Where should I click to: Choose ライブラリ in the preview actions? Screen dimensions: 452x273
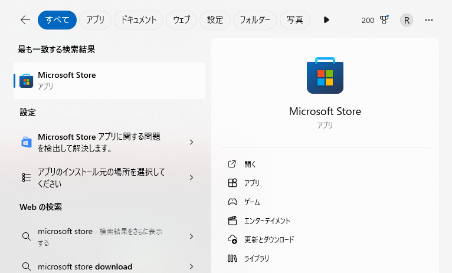257,259
